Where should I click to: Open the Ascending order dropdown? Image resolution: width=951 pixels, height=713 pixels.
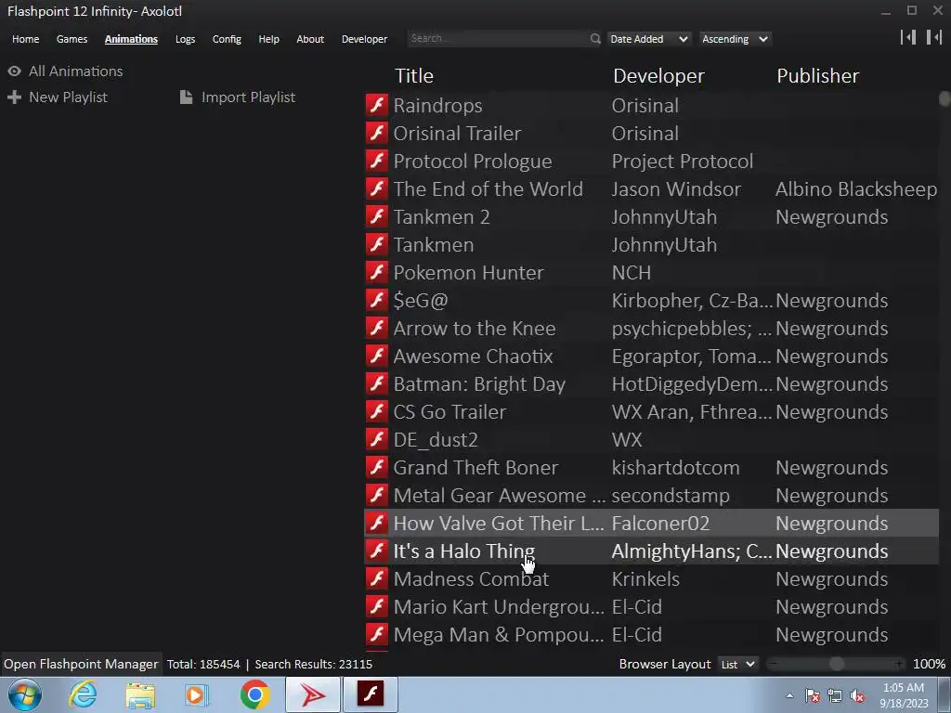[736, 39]
